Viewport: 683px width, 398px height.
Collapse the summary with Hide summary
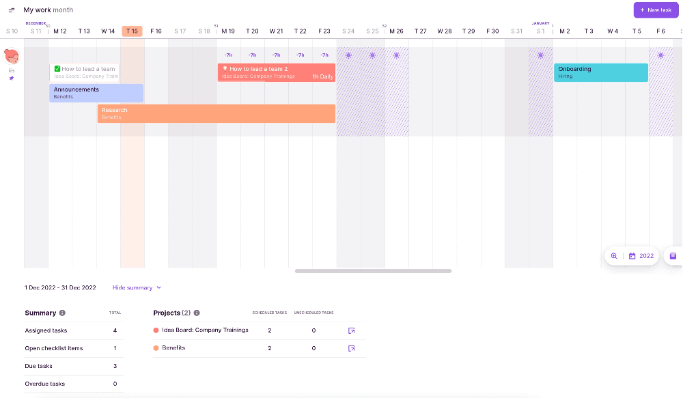137,287
